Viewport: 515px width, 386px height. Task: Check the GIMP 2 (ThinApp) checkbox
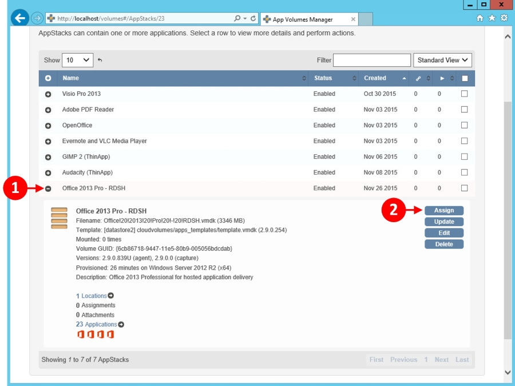pyautogui.click(x=465, y=156)
